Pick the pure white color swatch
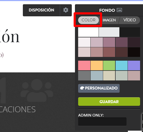 tap(88, 32)
